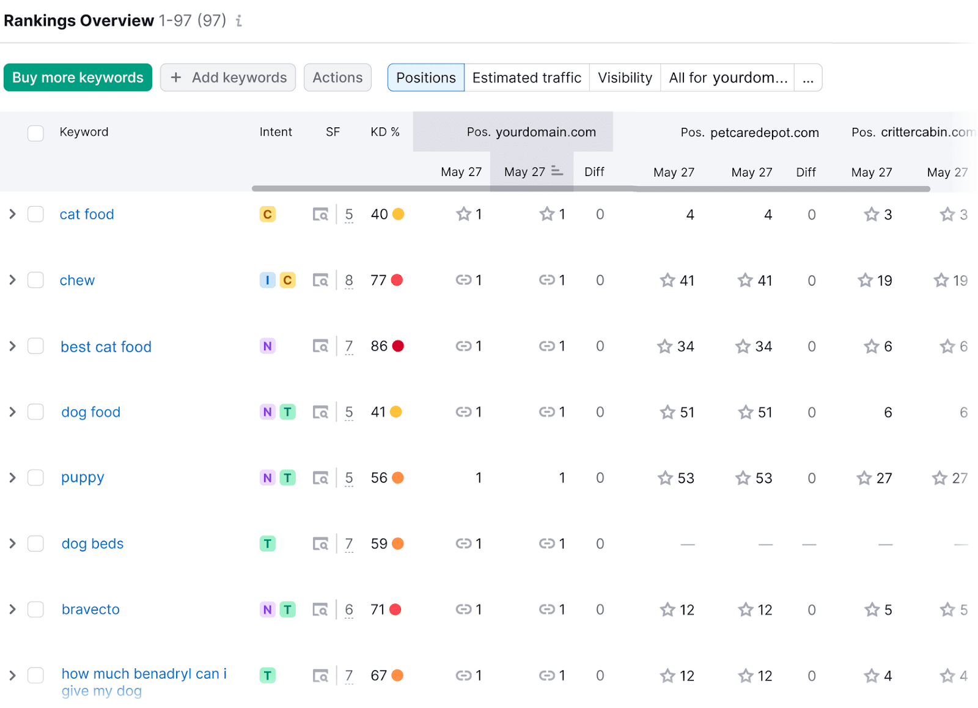
Task: Select the bravecto keyword checkbox
Action: click(35, 609)
